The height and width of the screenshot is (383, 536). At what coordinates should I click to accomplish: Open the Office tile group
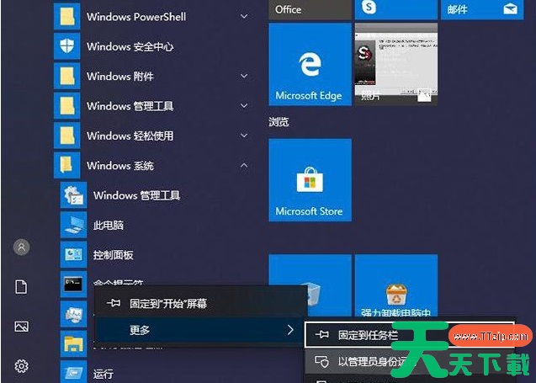coord(310,9)
